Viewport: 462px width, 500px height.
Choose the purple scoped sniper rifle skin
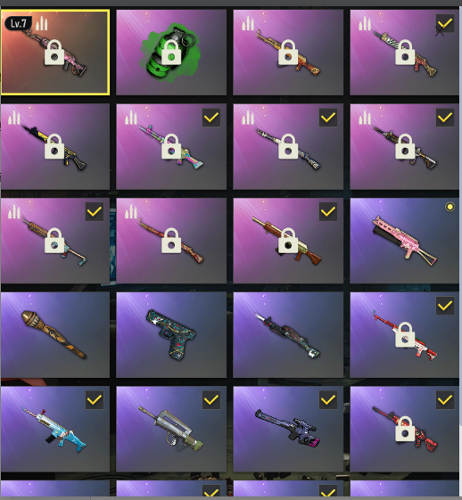288,429
